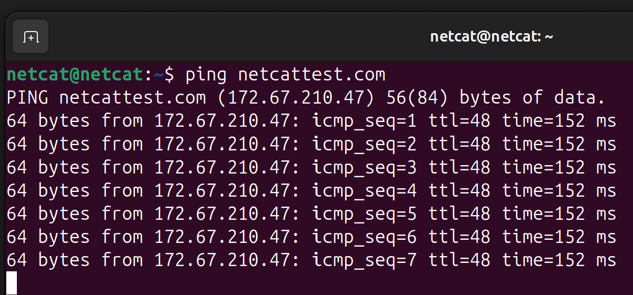Select the icmp_seq=7 reply line
633x295 pixels.
312,260
